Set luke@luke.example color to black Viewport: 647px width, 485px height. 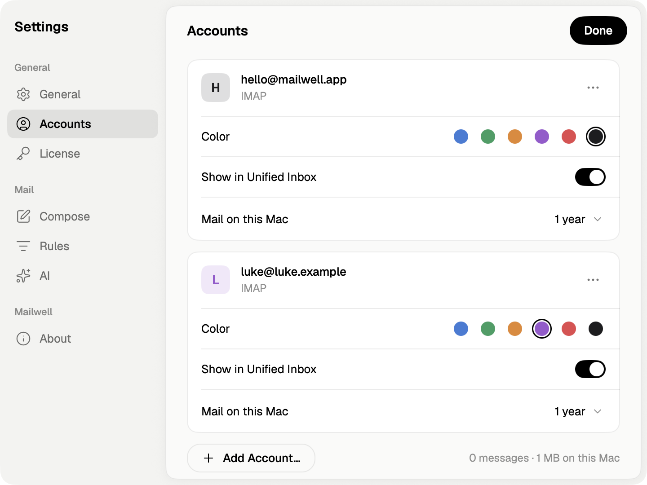click(596, 329)
